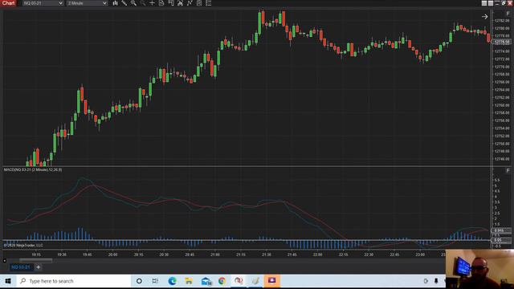Open the Strategies icon in toolbar

click(190, 3)
